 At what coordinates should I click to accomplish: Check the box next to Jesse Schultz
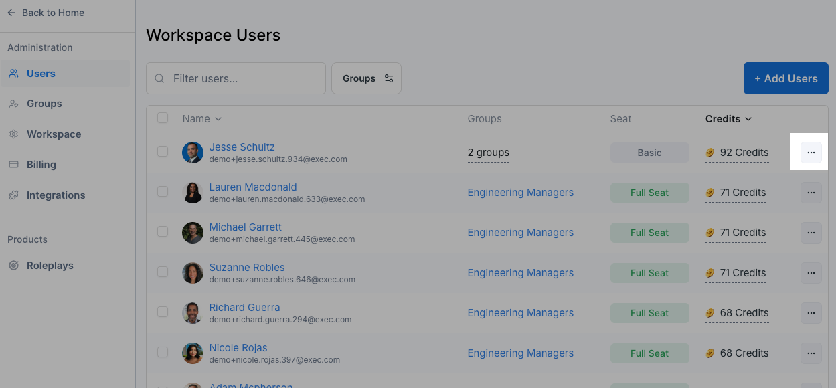tap(163, 152)
